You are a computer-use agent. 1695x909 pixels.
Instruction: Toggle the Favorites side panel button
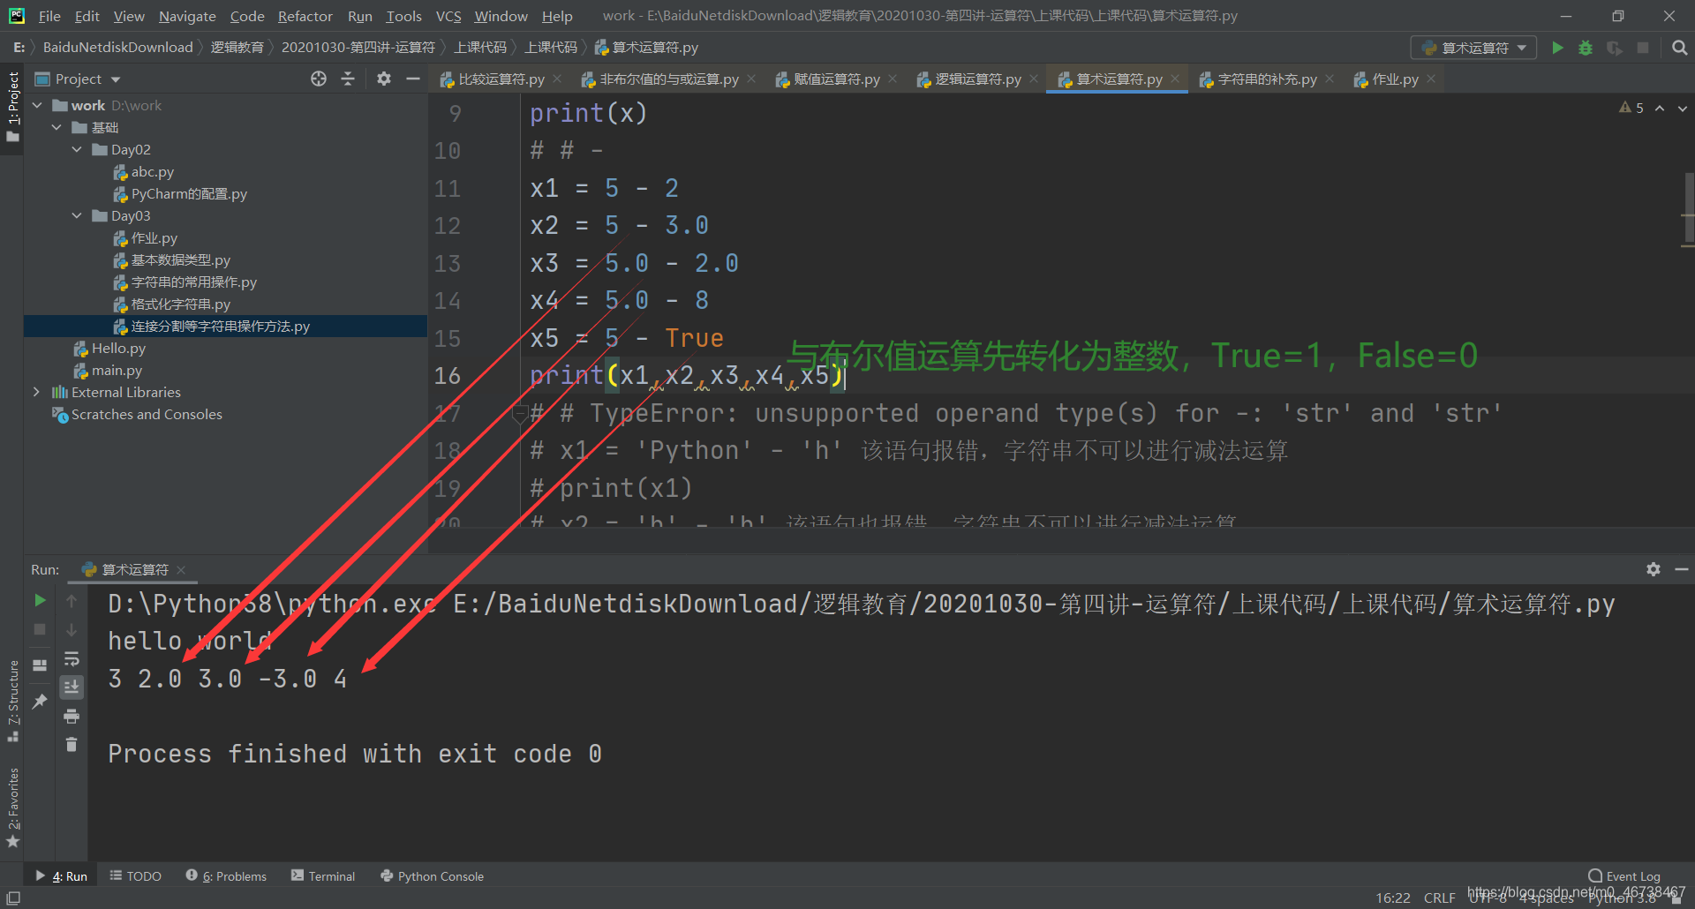(x=12, y=808)
